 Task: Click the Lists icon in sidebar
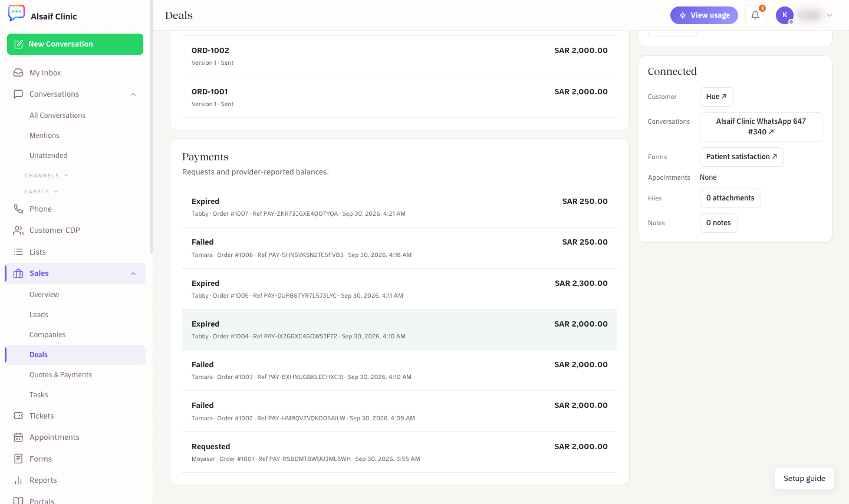coord(18,252)
